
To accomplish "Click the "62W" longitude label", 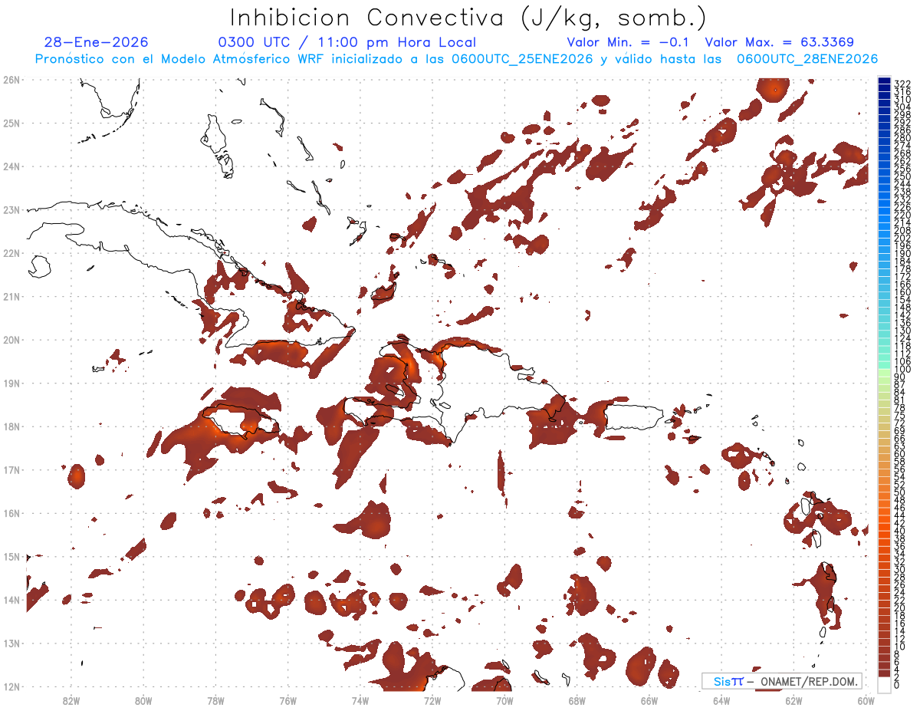I will coord(794,700).
